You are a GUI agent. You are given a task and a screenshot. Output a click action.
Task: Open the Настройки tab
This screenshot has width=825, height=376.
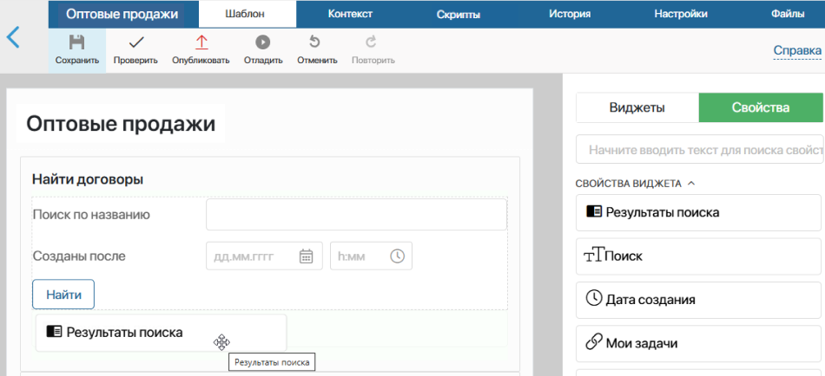click(x=681, y=14)
